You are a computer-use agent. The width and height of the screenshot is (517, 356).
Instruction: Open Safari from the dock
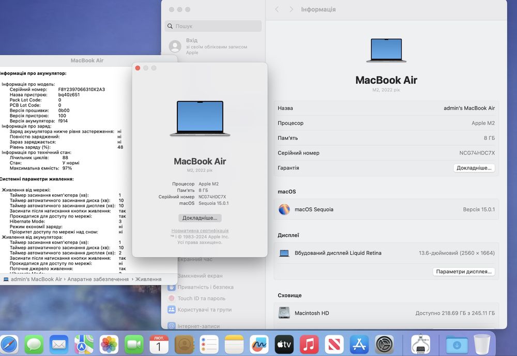[9, 345]
